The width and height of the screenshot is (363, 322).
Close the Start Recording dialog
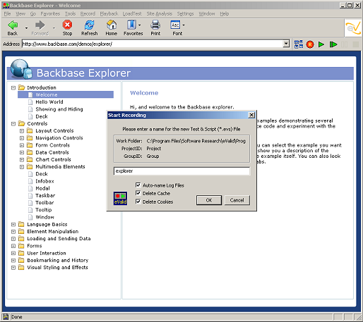coord(251,115)
